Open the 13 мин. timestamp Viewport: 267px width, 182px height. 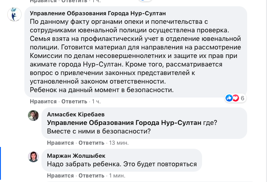pyautogui.click(x=119, y=143)
